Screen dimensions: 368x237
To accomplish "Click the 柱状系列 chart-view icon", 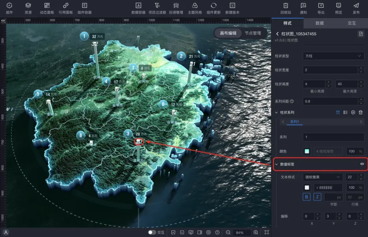I will (338, 112).
